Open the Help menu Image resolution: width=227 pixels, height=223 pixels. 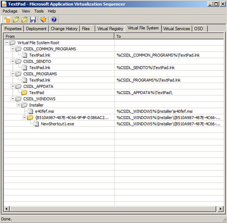click(52, 11)
